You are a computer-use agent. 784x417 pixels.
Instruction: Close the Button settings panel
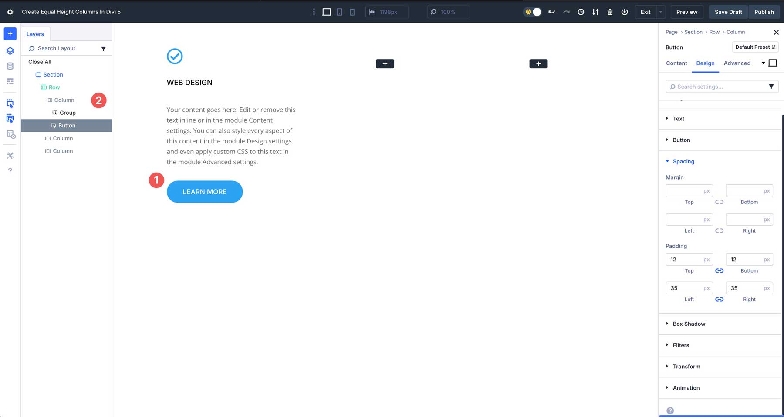point(776,32)
